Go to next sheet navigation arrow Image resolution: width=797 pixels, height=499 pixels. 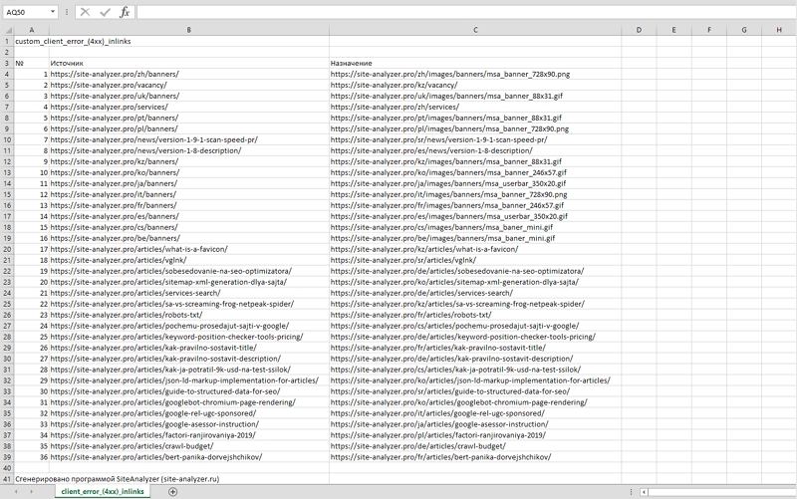click(x=32, y=491)
